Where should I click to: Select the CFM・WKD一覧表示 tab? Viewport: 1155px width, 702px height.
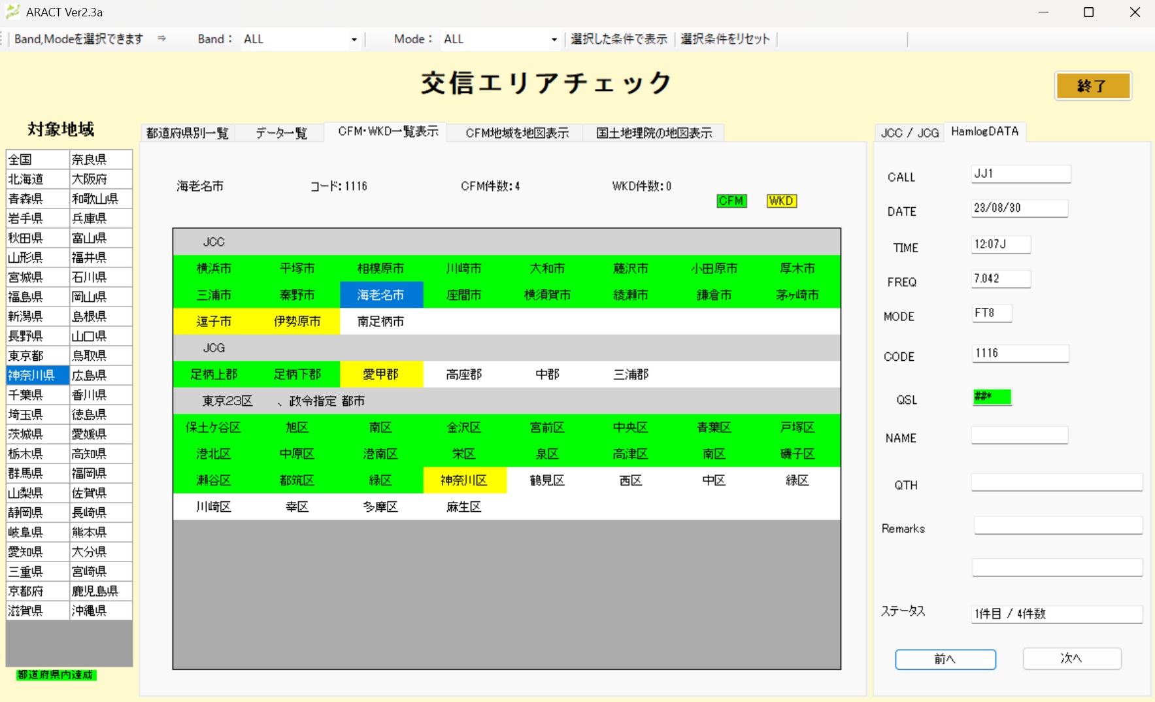tap(388, 131)
